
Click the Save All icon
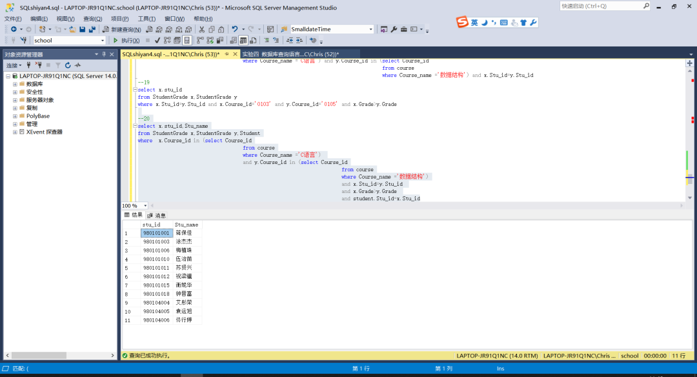point(92,29)
